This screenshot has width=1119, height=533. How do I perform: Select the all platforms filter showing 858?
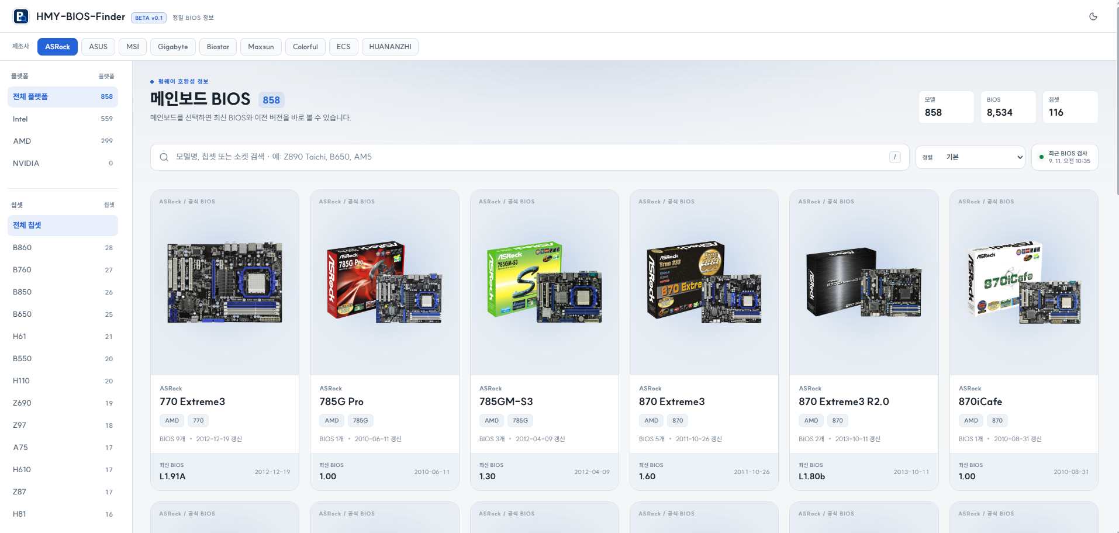63,97
